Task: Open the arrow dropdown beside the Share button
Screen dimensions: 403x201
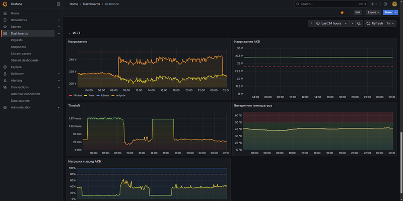Action: coord(396,12)
